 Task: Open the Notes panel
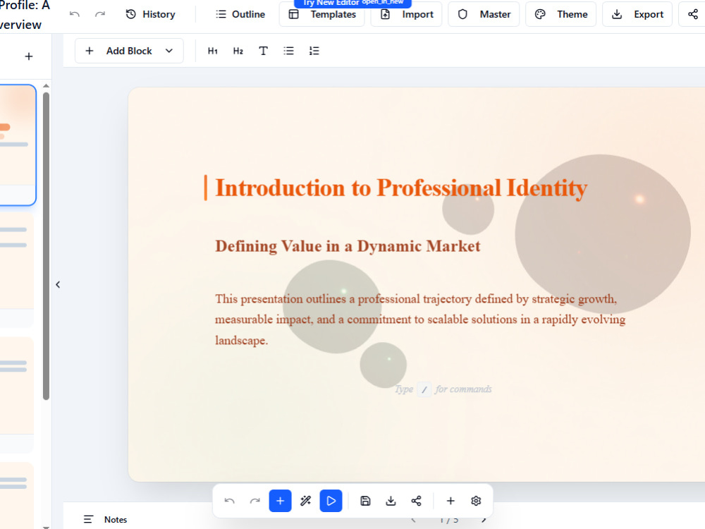coord(105,520)
